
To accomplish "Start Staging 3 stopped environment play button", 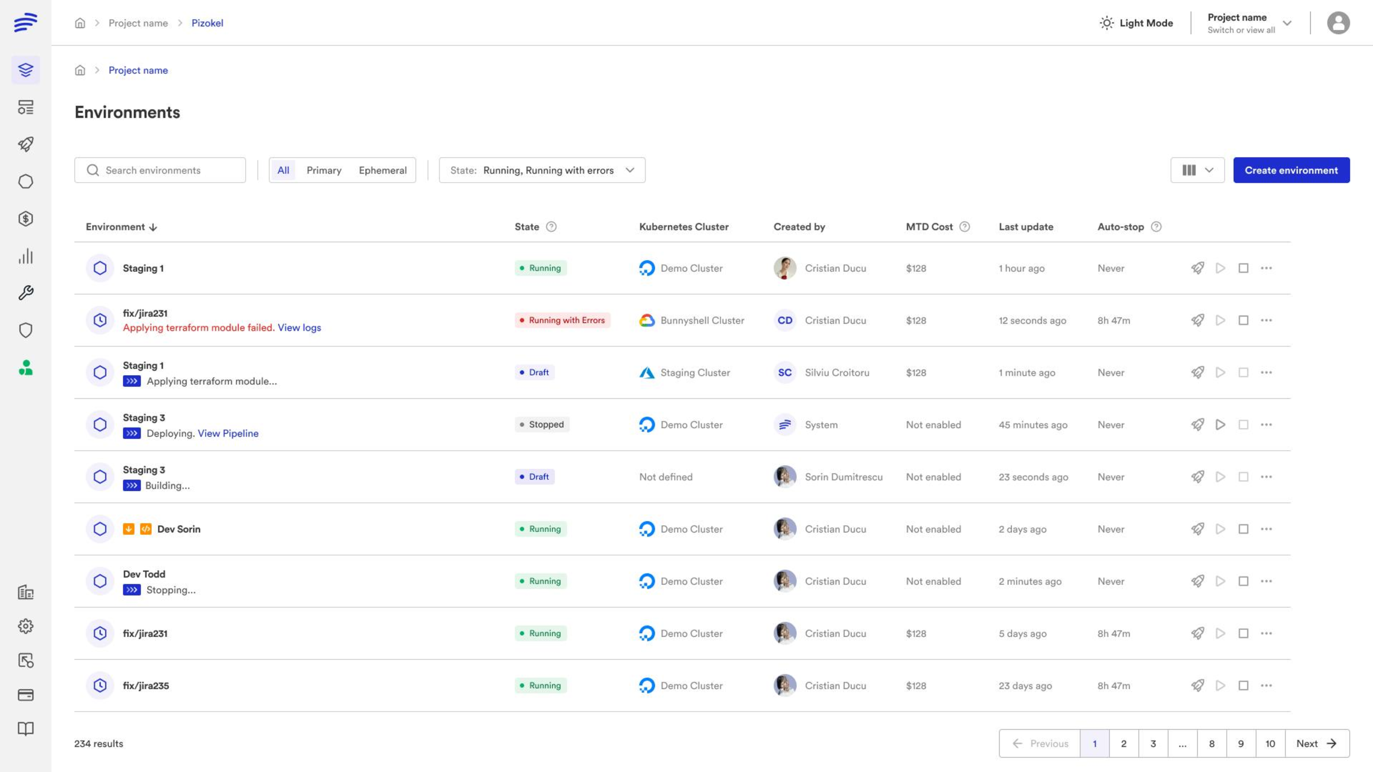I will (x=1220, y=425).
